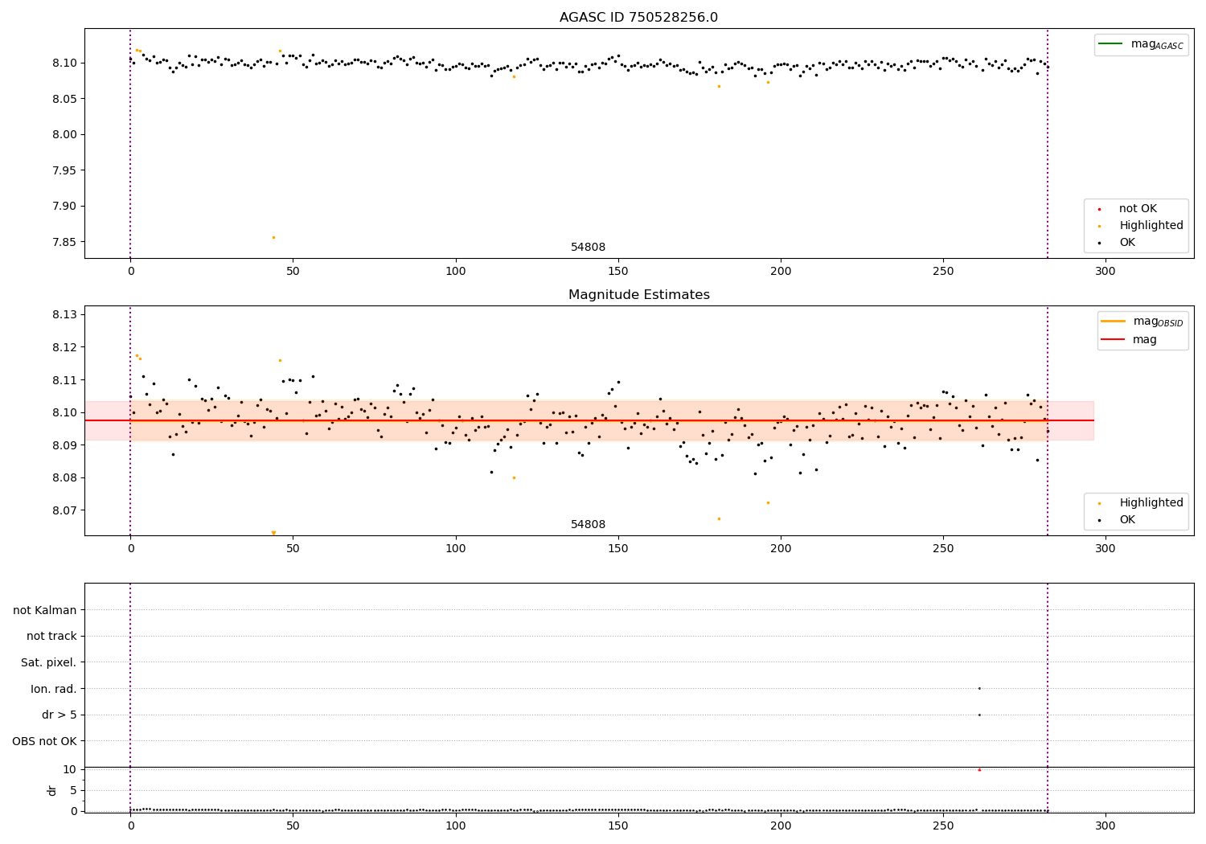Click the lowest orange point near 8.067 in Magnitude Estimates plot
Viewport: 1206px width, 844px height.
point(719,518)
